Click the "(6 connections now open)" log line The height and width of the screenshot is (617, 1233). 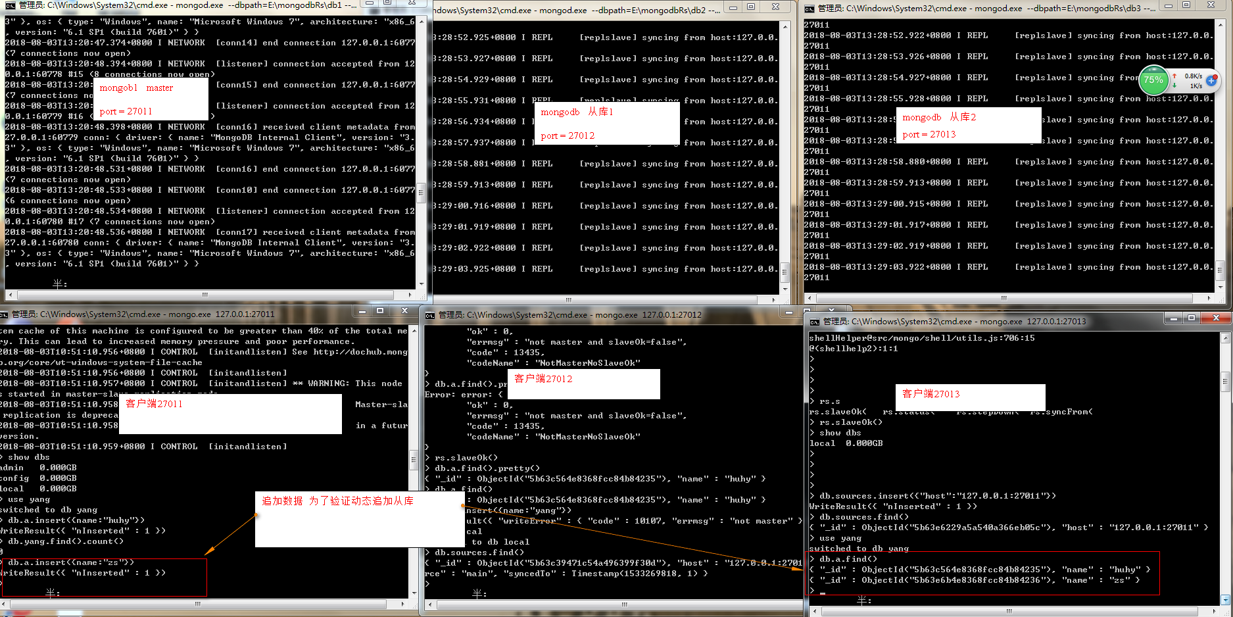tap(68, 201)
